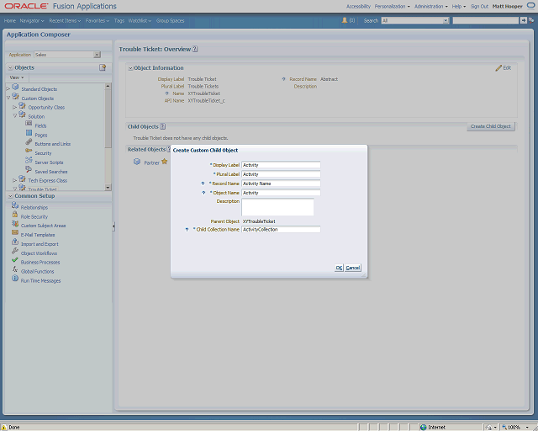The image size is (538, 431).
Task: Click the Accessibility link
Action: [358, 6]
